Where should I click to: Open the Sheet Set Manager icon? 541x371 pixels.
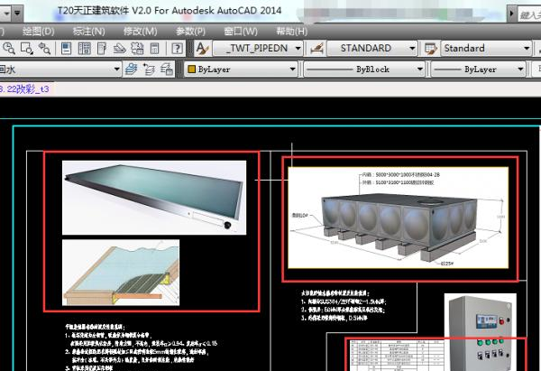point(120,49)
